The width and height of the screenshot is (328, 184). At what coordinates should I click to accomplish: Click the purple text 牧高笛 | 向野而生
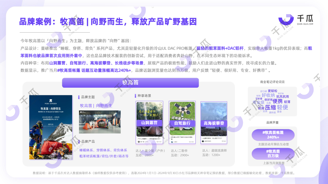tap(96, 106)
